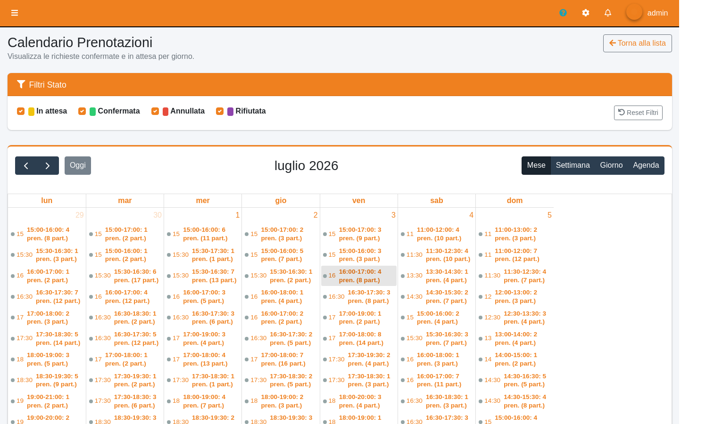
Task: Open Wednesday event 15:30-16:30: 7 pren.
Action: (203, 276)
